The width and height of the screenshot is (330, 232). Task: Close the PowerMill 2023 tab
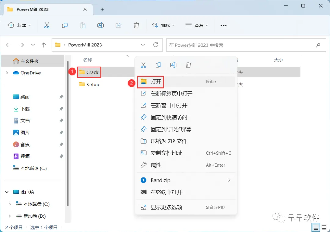pos(85,9)
